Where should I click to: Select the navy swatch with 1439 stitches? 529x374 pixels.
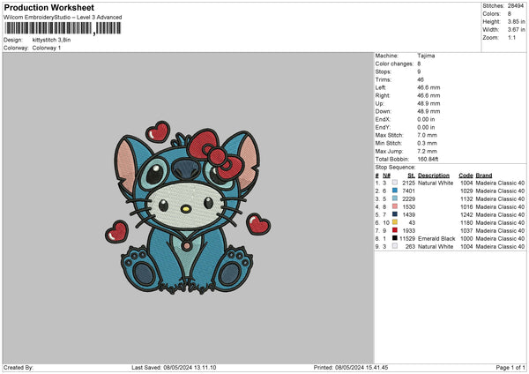click(395, 214)
